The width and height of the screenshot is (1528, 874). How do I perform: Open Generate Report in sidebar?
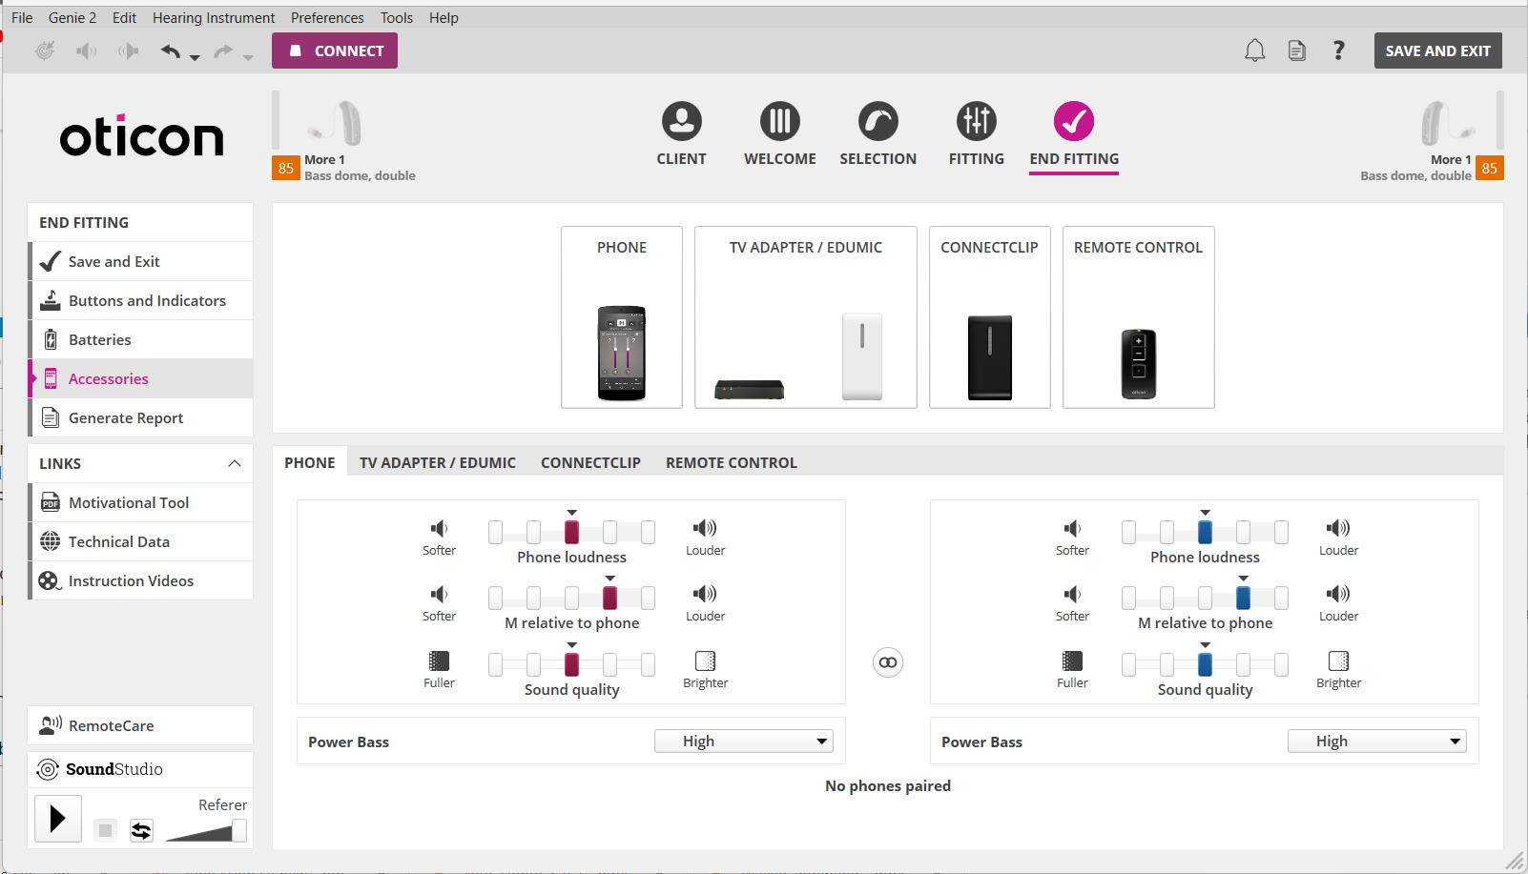click(x=141, y=417)
